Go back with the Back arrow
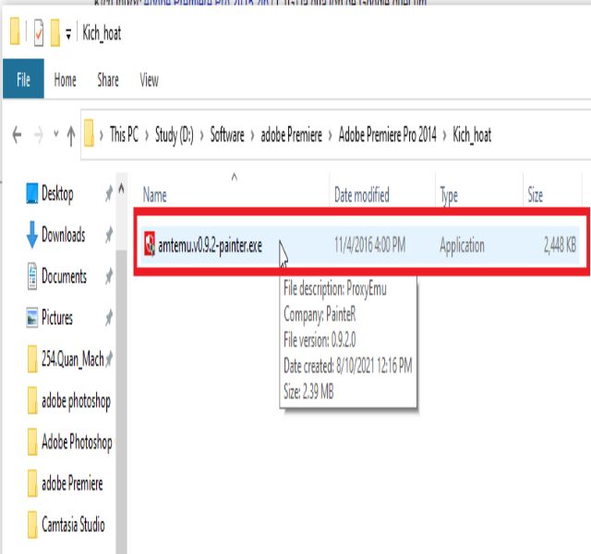591x554 pixels. coord(17,135)
